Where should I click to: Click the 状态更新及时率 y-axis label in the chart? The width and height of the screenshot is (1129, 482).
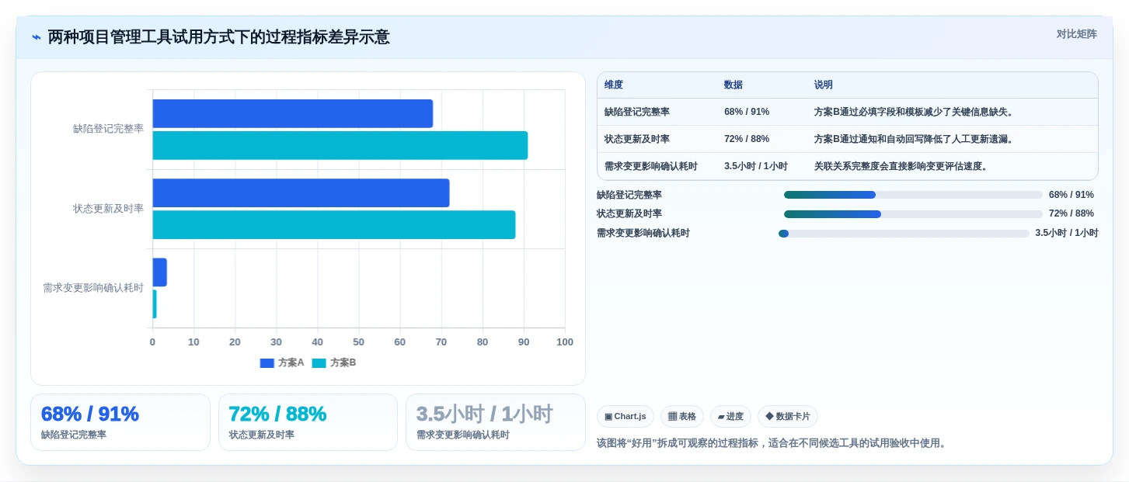tap(108, 209)
